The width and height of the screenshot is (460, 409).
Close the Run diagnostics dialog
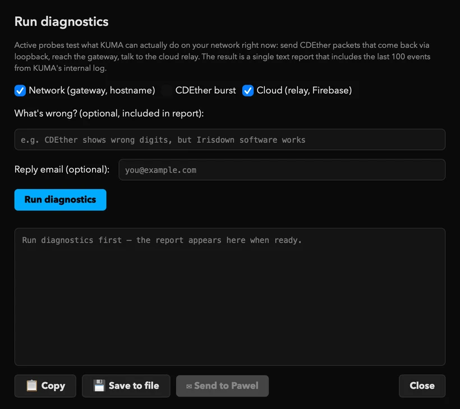[x=422, y=386]
